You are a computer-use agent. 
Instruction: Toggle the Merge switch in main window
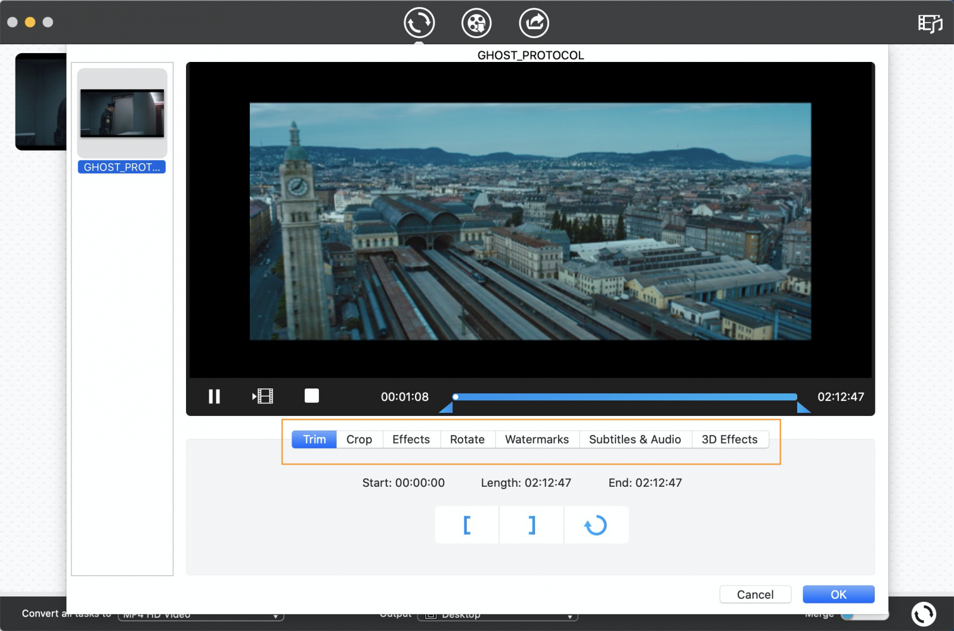pos(865,616)
